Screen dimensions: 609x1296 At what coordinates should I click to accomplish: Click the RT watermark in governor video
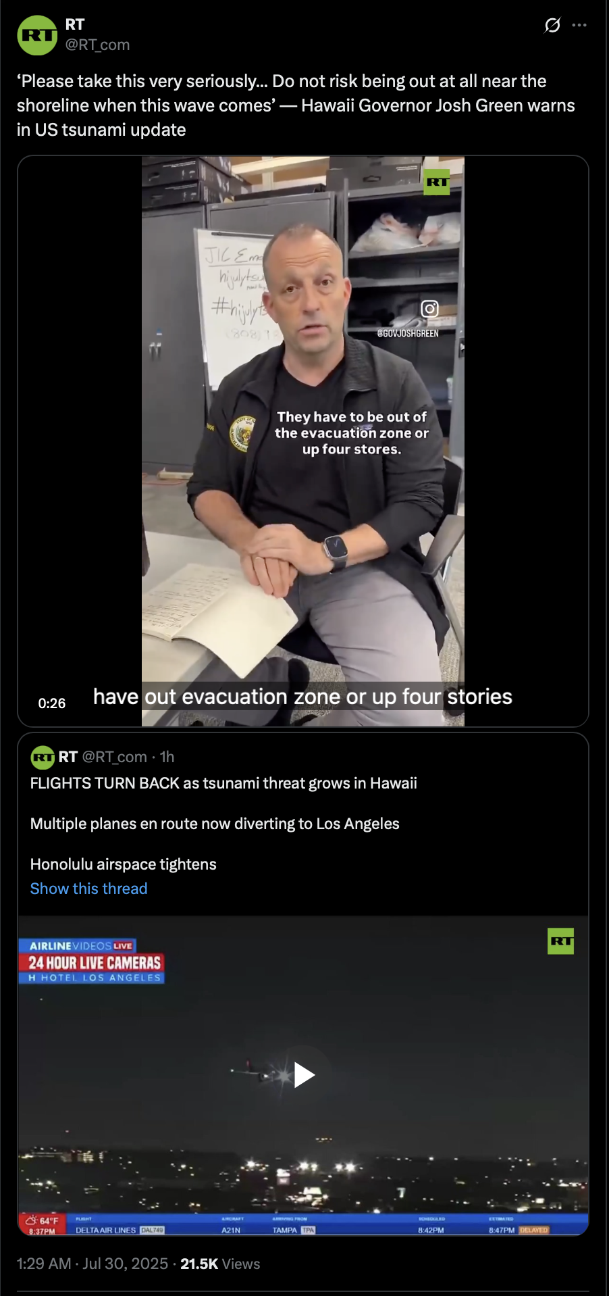pyautogui.click(x=437, y=182)
